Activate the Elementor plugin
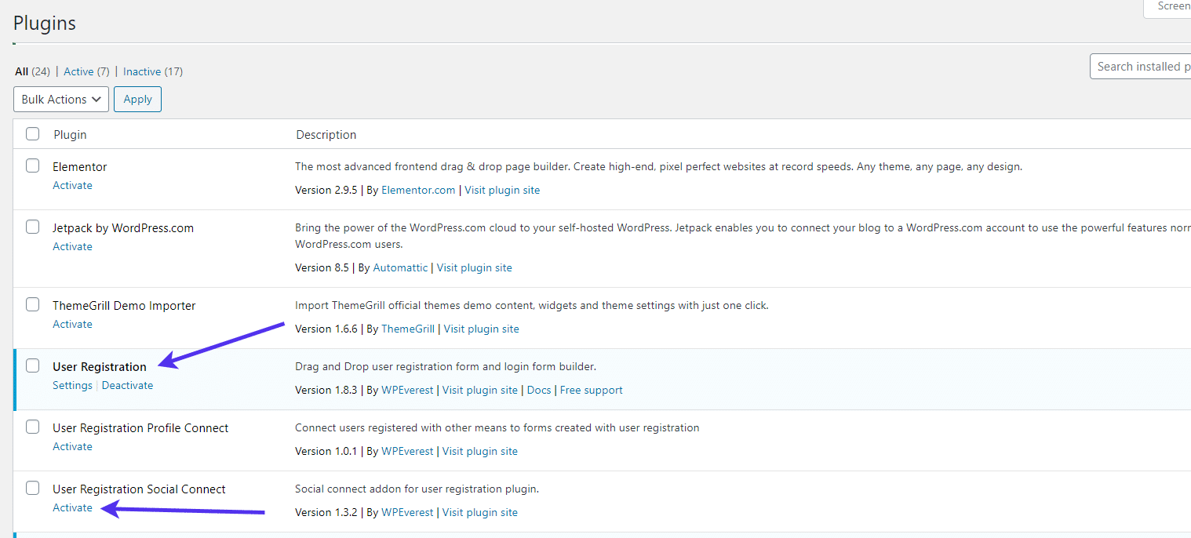The image size is (1191, 538). (x=72, y=185)
